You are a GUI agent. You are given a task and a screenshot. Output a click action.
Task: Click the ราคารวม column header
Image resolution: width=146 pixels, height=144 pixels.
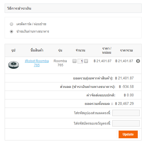pyautogui.click(x=126, y=50)
